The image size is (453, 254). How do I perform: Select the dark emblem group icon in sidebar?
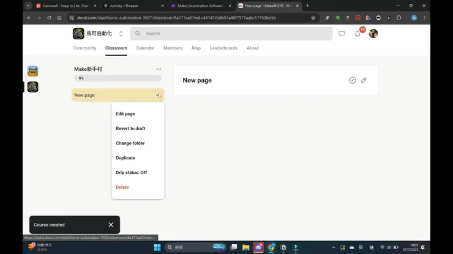click(32, 87)
